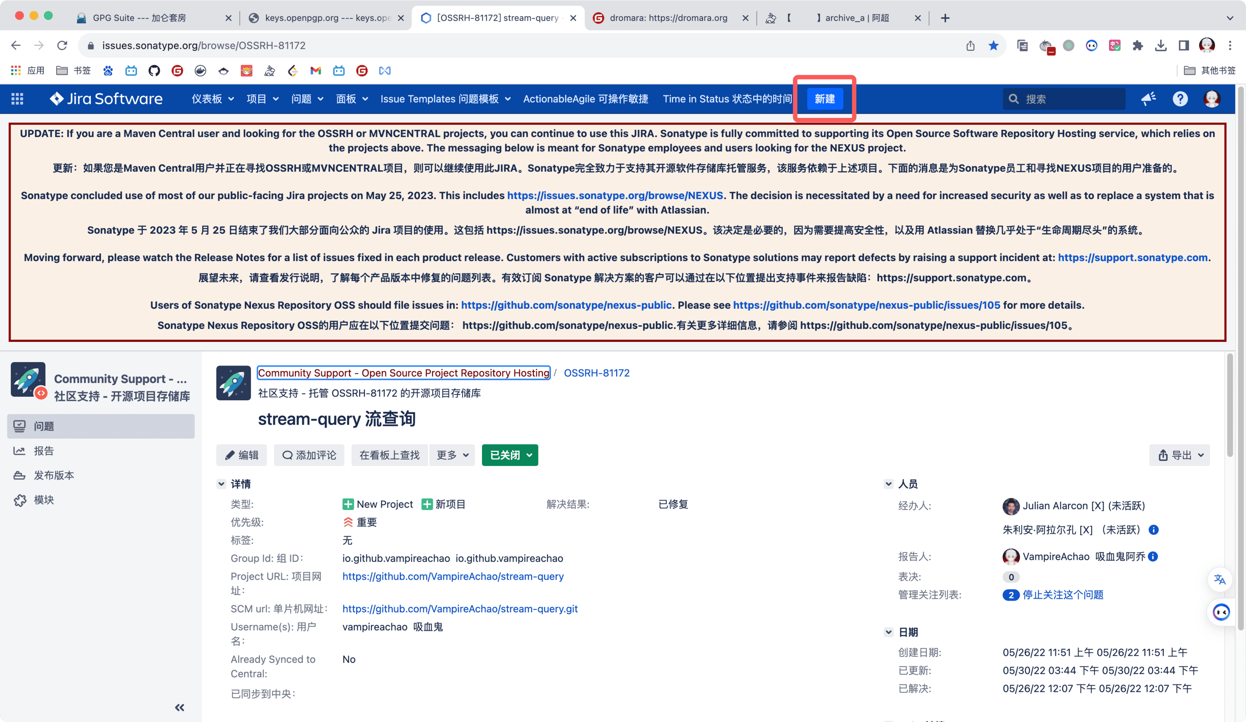Image resolution: width=1246 pixels, height=722 pixels.
Task: Collapse the sidebar using the double chevron icon
Action: pos(179,708)
